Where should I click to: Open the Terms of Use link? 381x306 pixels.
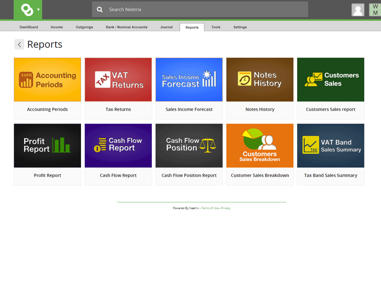pyautogui.click(x=210, y=208)
